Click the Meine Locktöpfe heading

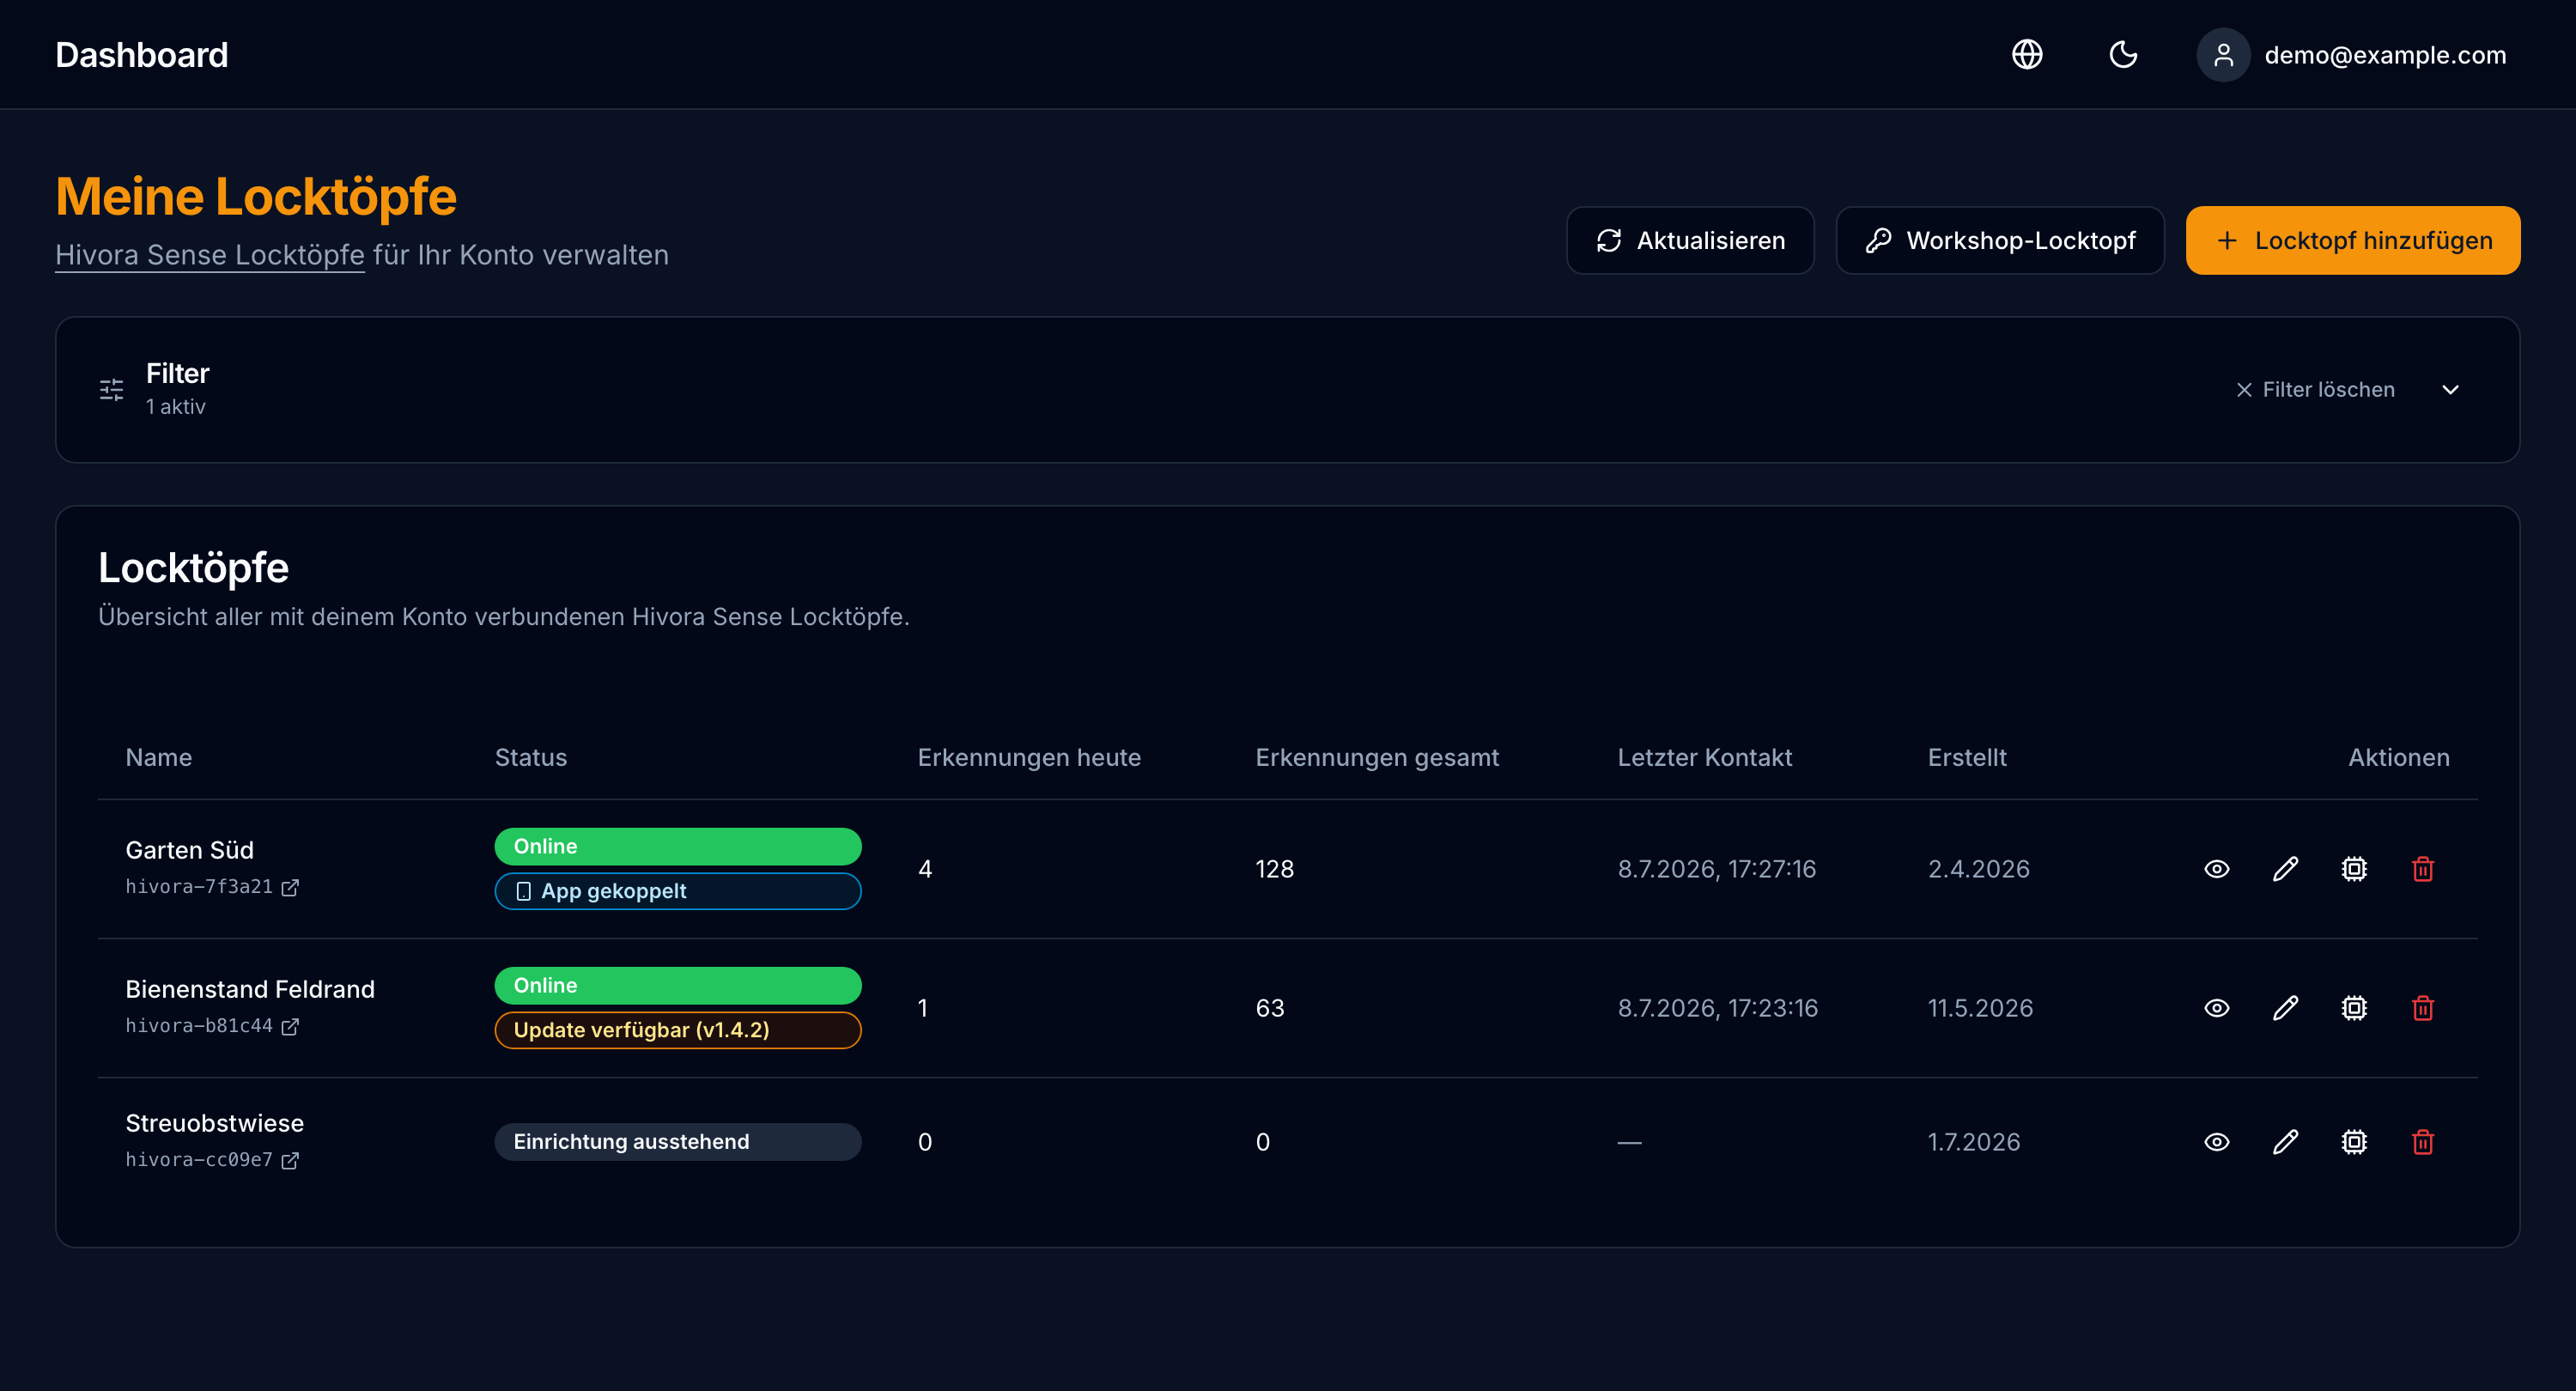point(256,196)
